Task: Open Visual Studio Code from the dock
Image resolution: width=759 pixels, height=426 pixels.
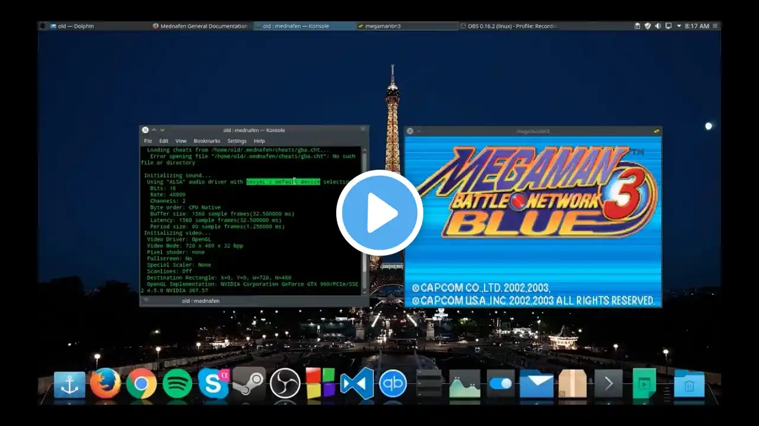Action: click(x=357, y=384)
